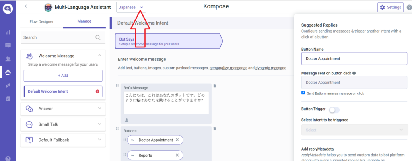
Task: Expand the Answer section
Action: click(100, 108)
